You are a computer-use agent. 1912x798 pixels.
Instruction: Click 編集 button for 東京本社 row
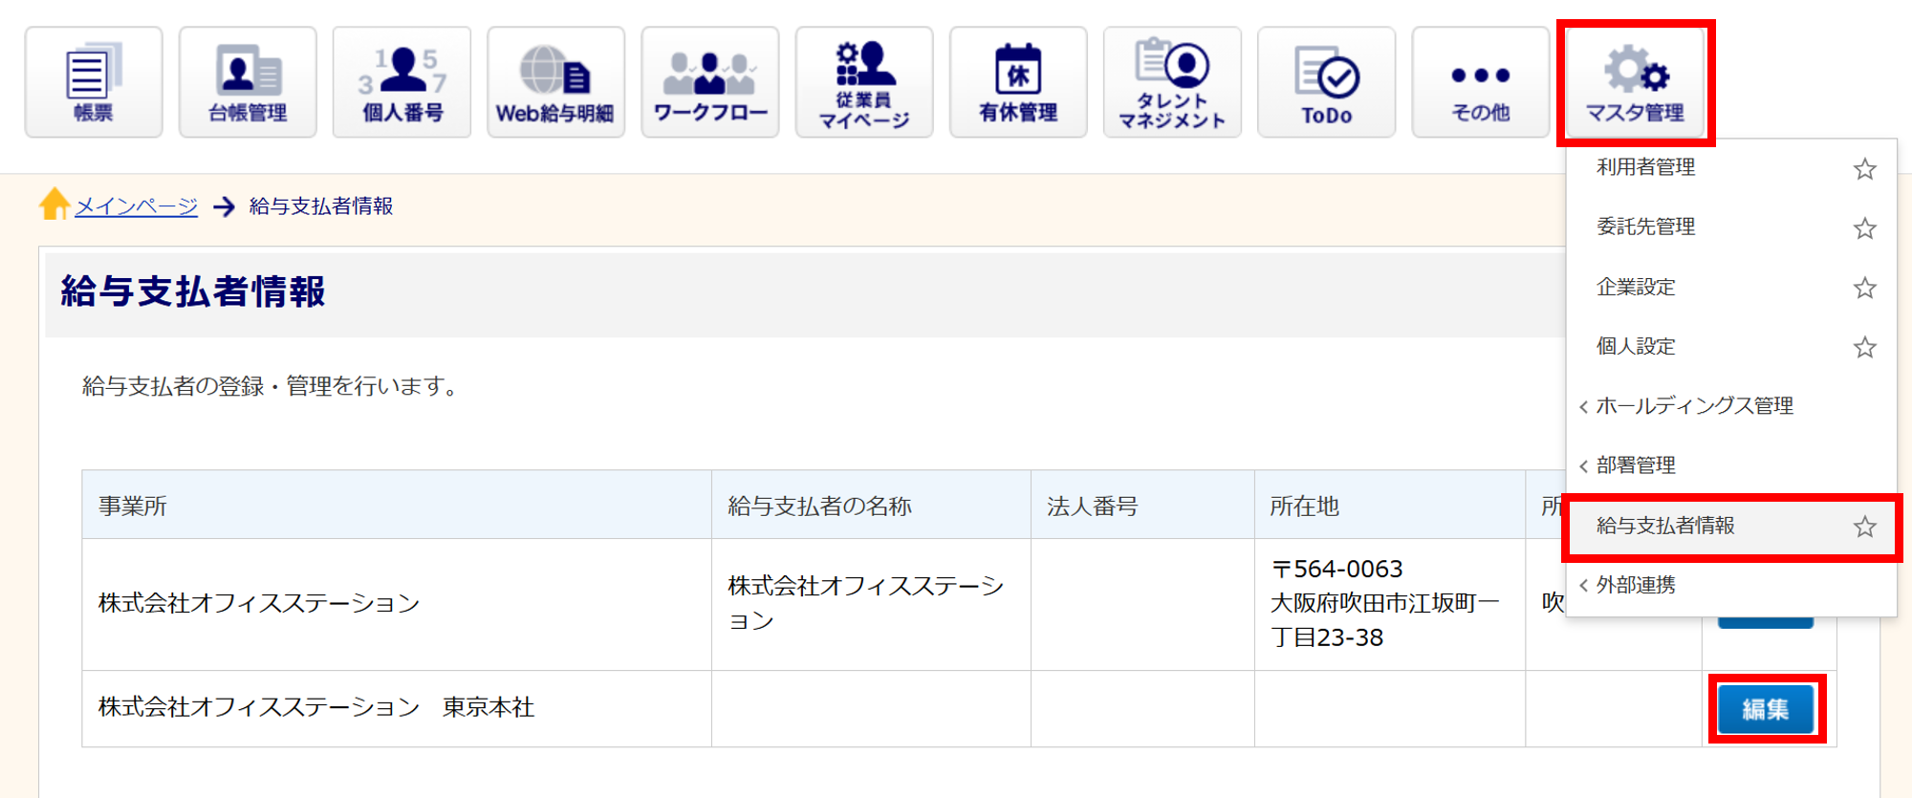pyautogui.click(x=1765, y=709)
